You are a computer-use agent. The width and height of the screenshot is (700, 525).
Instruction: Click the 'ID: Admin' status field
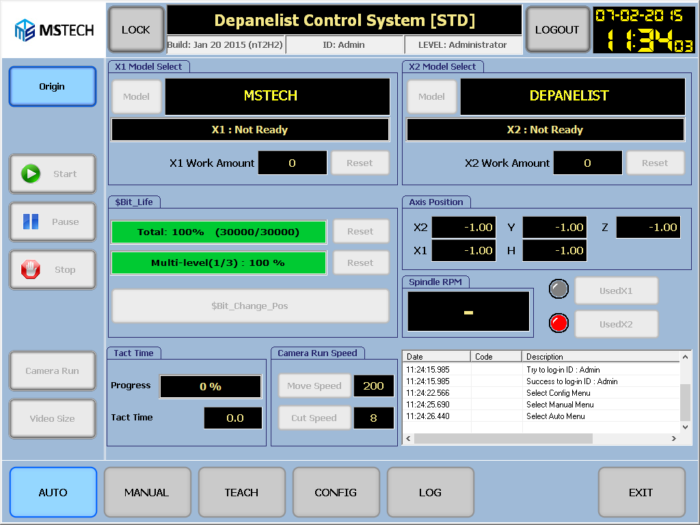point(345,44)
